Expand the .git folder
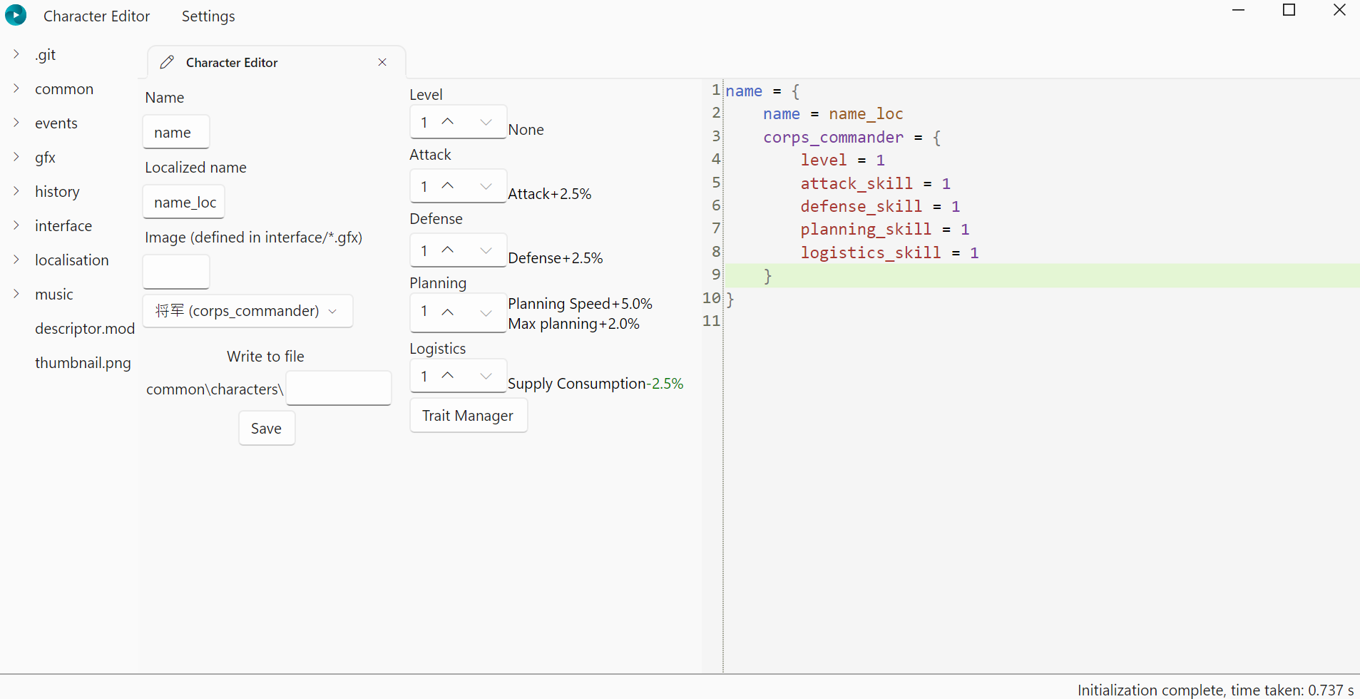 click(16, 54)
